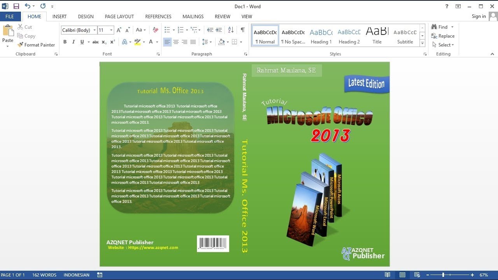Apply the No Spacing style
The height and width of the screenshot is (280, 498).
click(293, 36)
